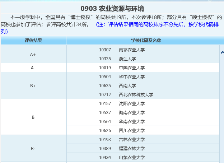This screenshot has width=224, height=163.
Task: Click the row 10504 华中农业大学
Action: 143,76
